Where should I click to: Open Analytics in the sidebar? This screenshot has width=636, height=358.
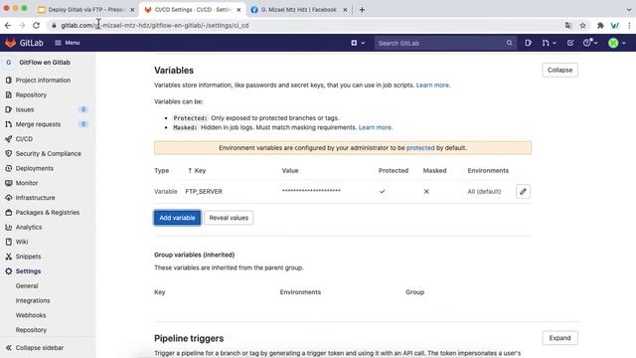(29, 227)
